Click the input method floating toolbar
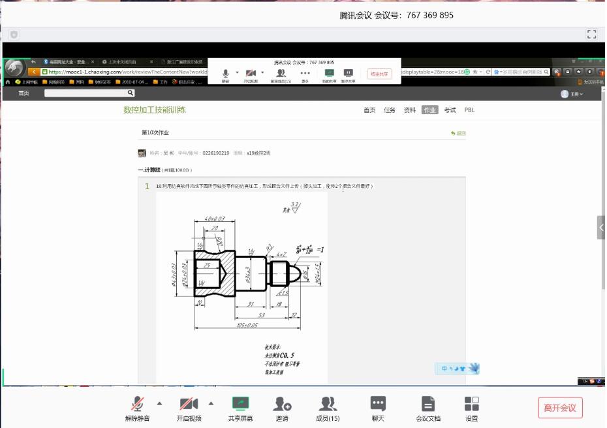This screenshot has width=607, height=428. coord(457,369)
